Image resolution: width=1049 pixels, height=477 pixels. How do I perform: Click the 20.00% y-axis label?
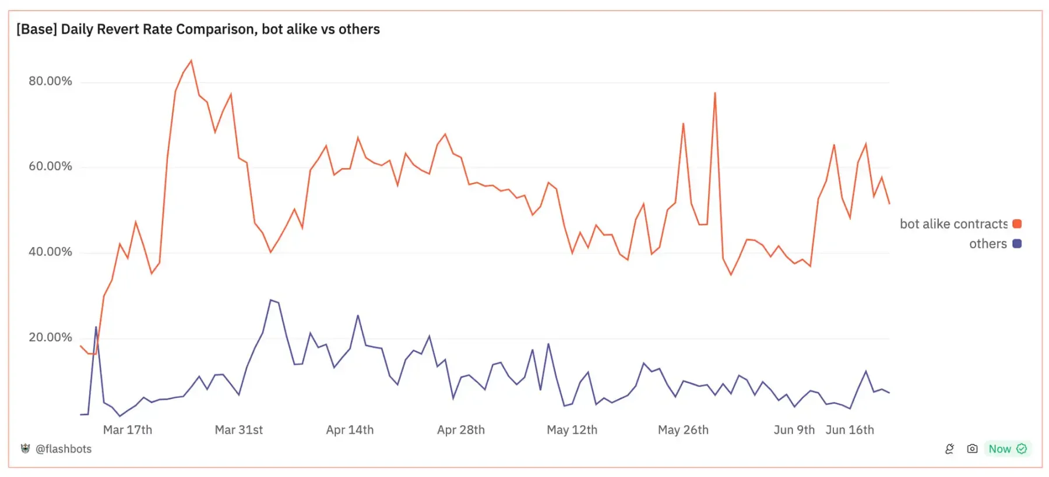50,337
